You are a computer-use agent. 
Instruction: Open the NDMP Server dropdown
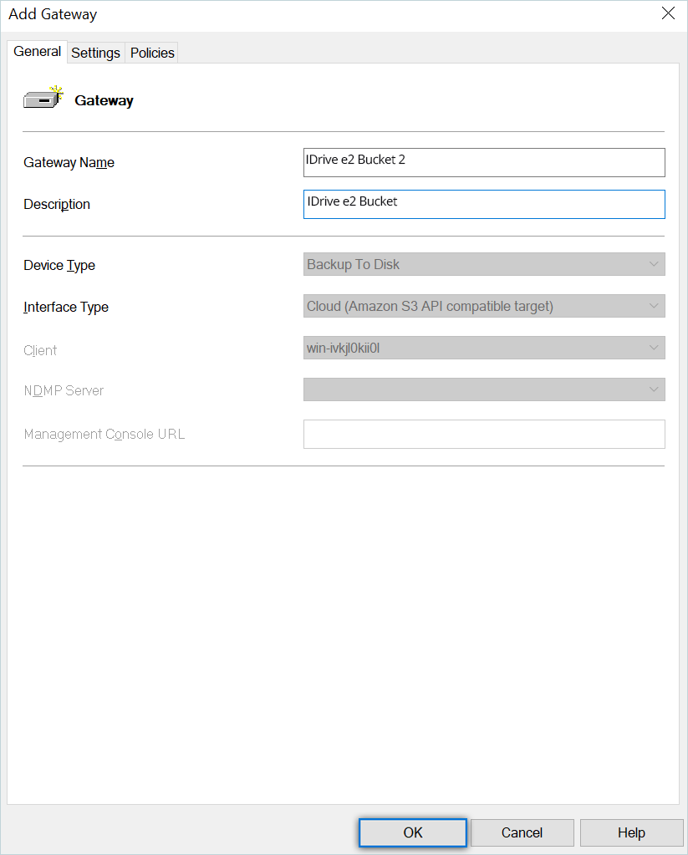(x=484, y=389)
